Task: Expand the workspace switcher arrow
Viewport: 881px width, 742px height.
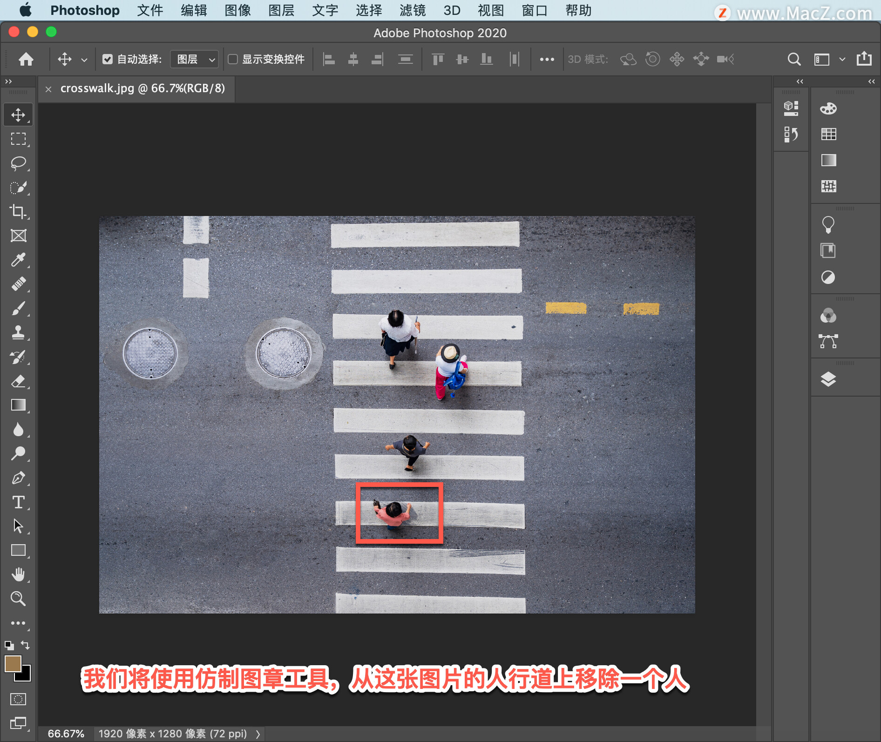Action: pyautogui.click(x=842, y=59)
